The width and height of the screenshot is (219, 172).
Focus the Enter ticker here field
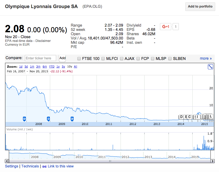click(40, 58)
